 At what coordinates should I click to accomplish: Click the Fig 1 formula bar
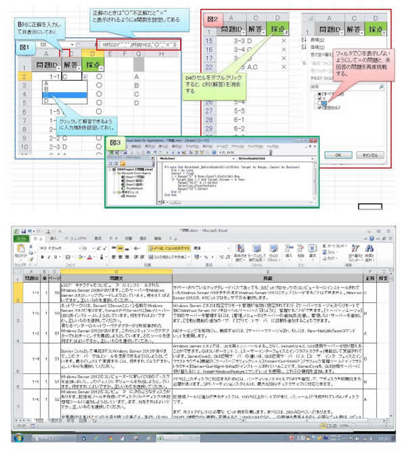point(139,45)
